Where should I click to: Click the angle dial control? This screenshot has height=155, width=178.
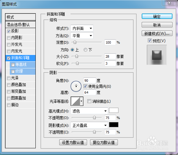tap(76, 86)
